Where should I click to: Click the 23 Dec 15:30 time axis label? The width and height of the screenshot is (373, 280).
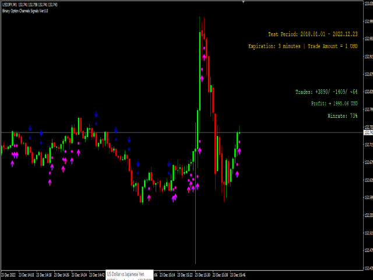[203, 275]
